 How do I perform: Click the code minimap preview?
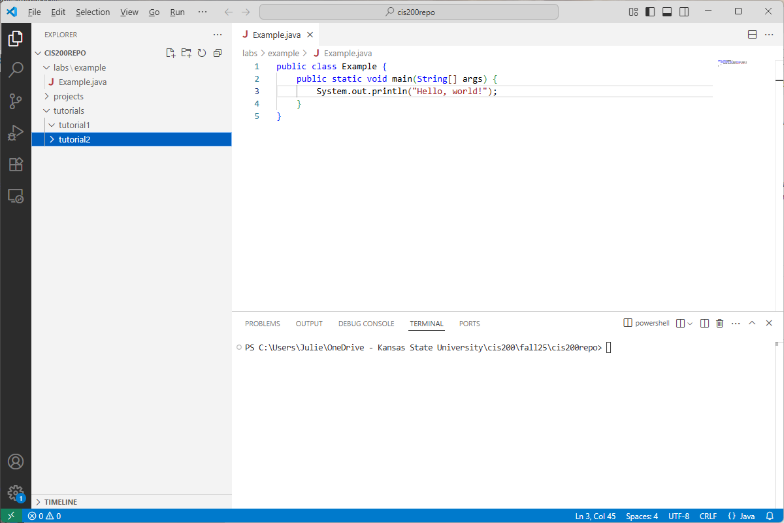pos(732,63)
